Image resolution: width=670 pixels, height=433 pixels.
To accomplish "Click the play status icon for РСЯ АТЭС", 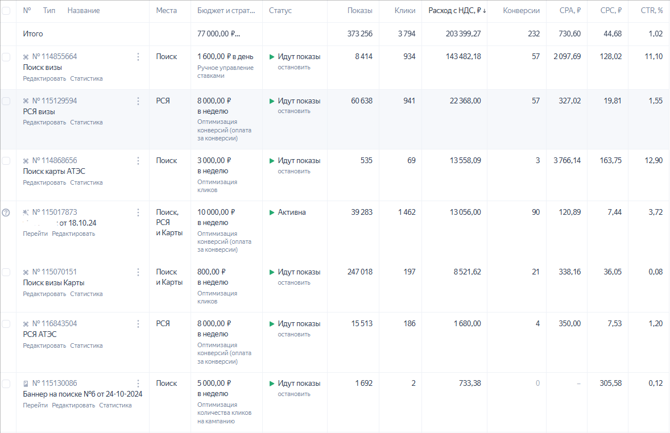I will (x=272, y=324).
